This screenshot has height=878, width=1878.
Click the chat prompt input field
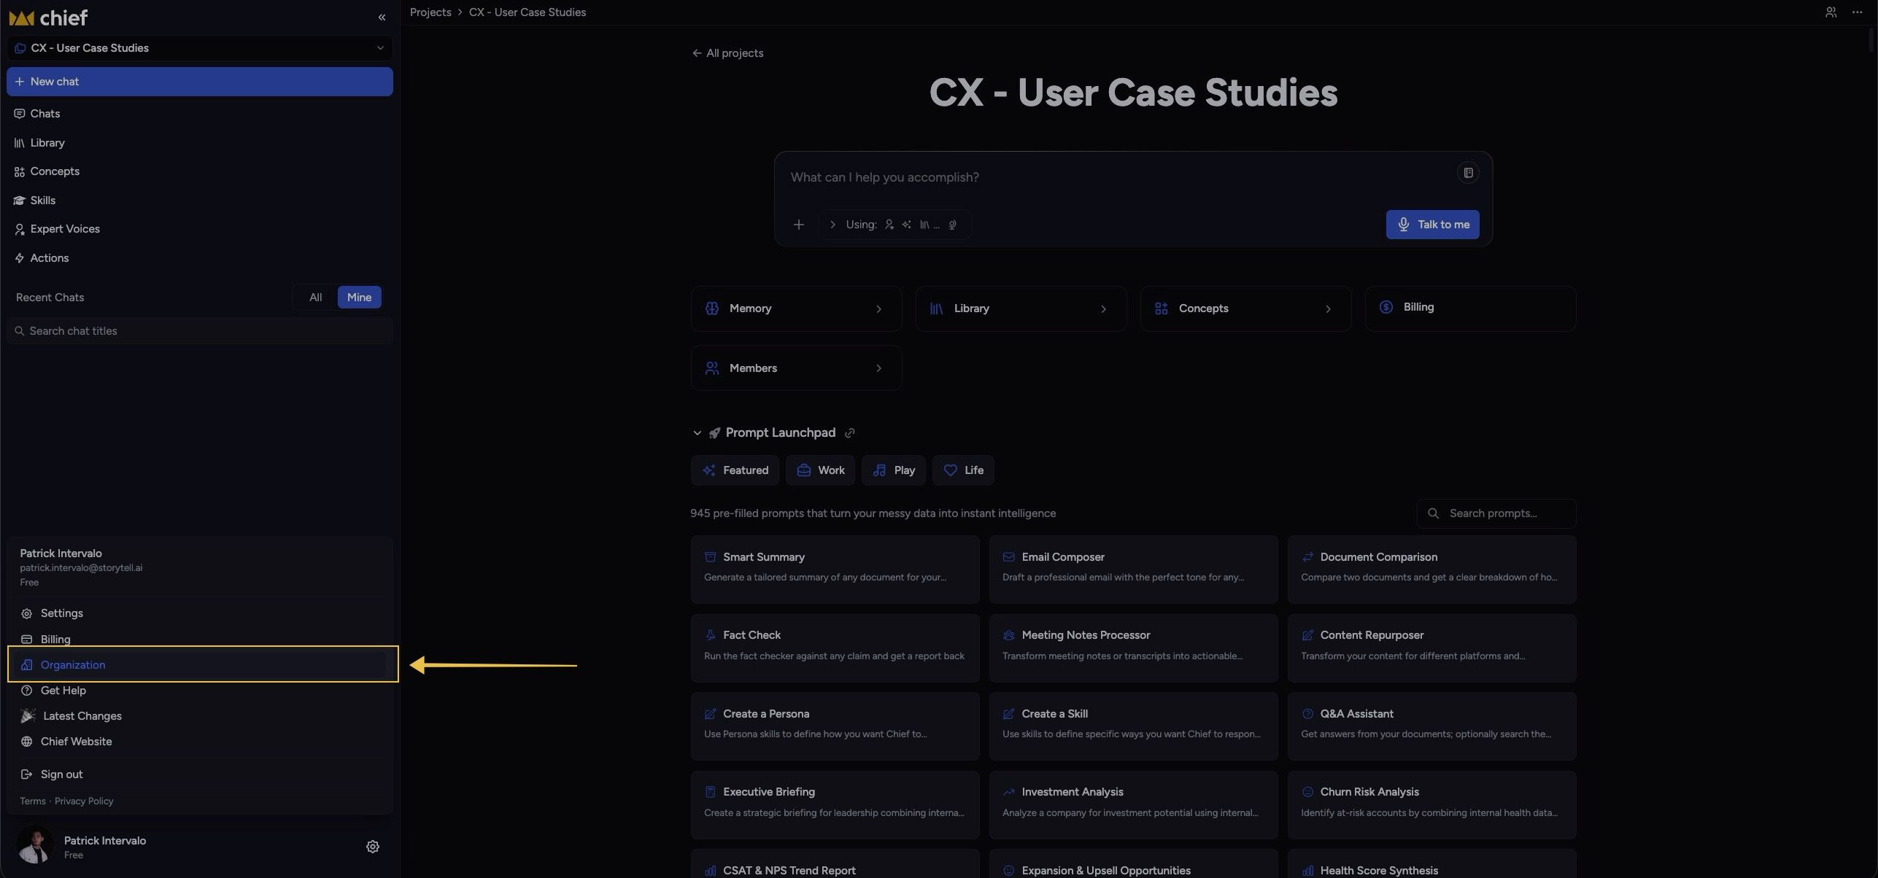pyautogui.click(x=1116, y=177)
